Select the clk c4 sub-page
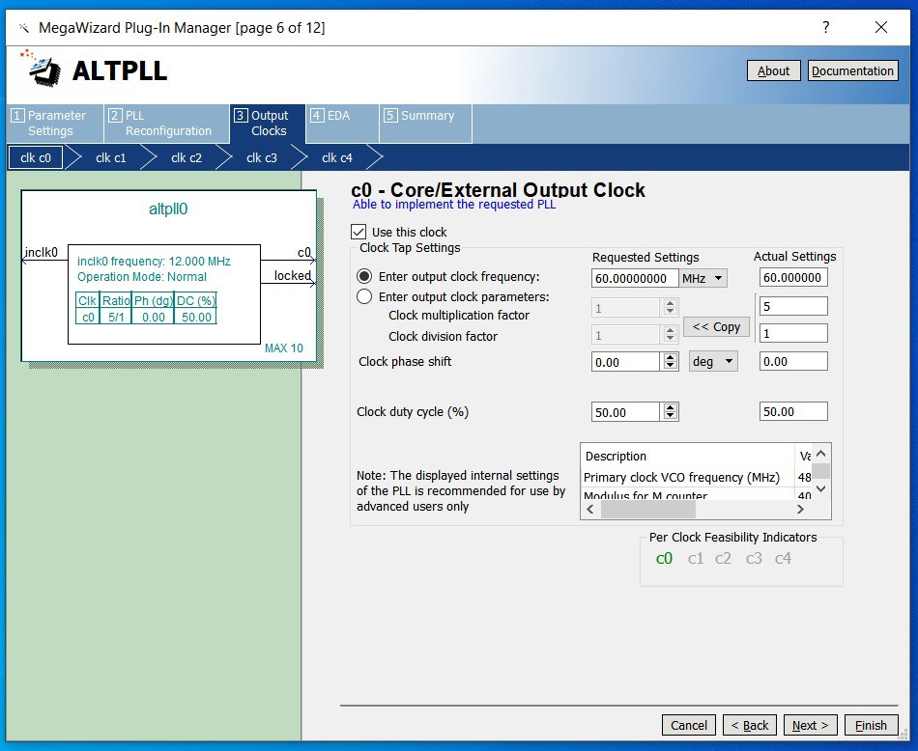Image resolution: width=918 pixels, height=751 pixels. point(337,158)
